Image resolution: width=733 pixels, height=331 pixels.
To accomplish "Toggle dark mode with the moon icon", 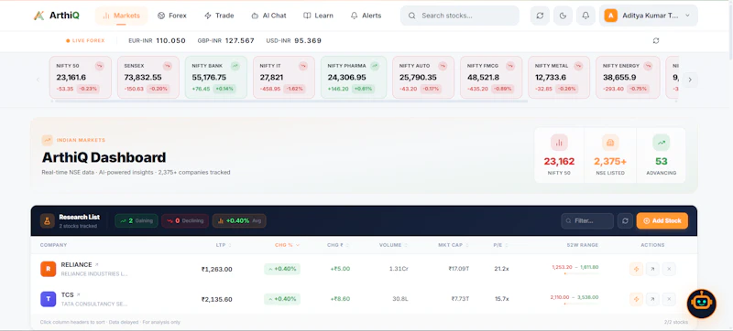I will (563, 16).
